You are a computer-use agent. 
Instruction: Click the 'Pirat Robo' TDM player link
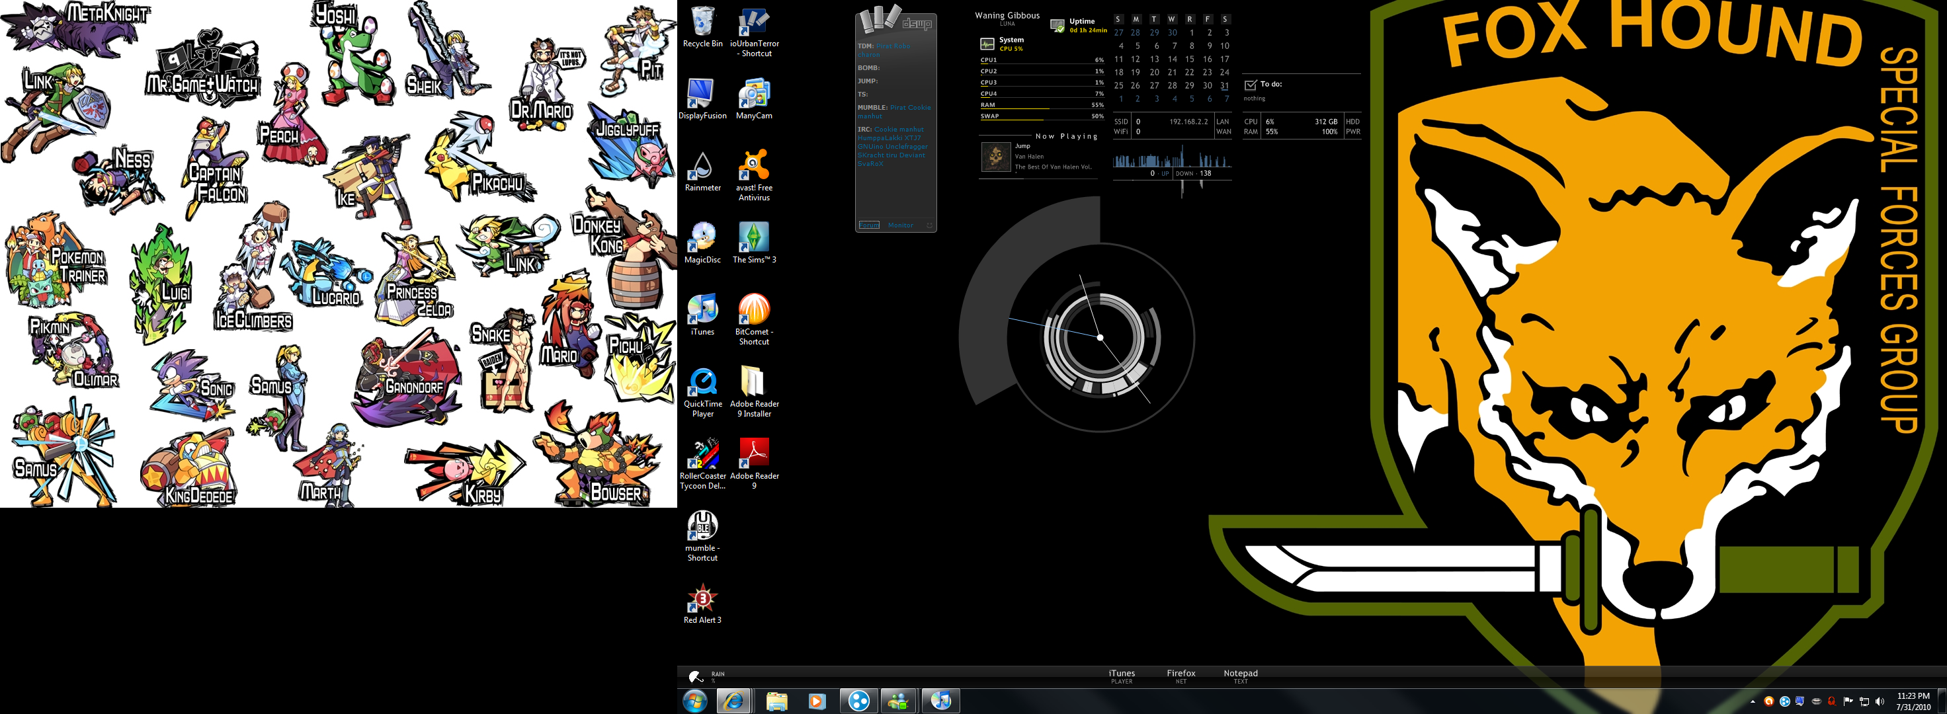pos(893,46)
